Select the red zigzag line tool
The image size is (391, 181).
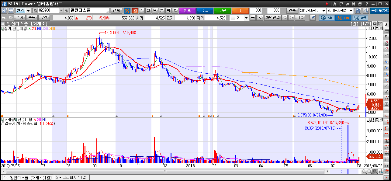coord(387,98)
